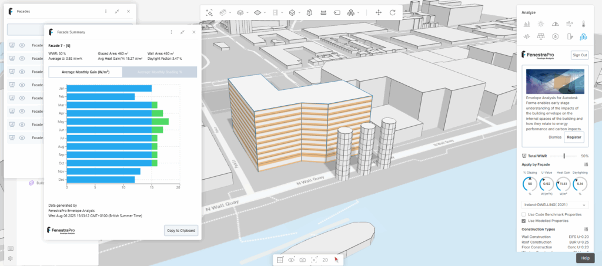Open the solar panel analysis icon

(541, 36)
